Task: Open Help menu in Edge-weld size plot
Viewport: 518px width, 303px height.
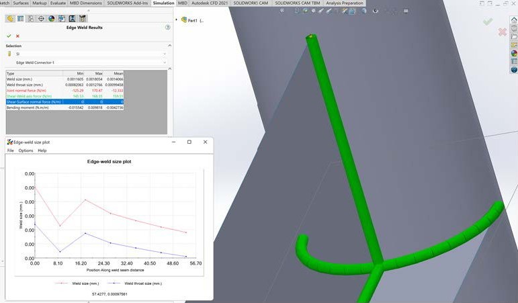Action: click(x=42, y=150)
